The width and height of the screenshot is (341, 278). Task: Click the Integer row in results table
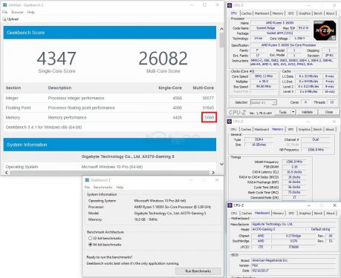click(110, 98)
